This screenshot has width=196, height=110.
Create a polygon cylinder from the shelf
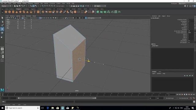click(x=13, y=12)
